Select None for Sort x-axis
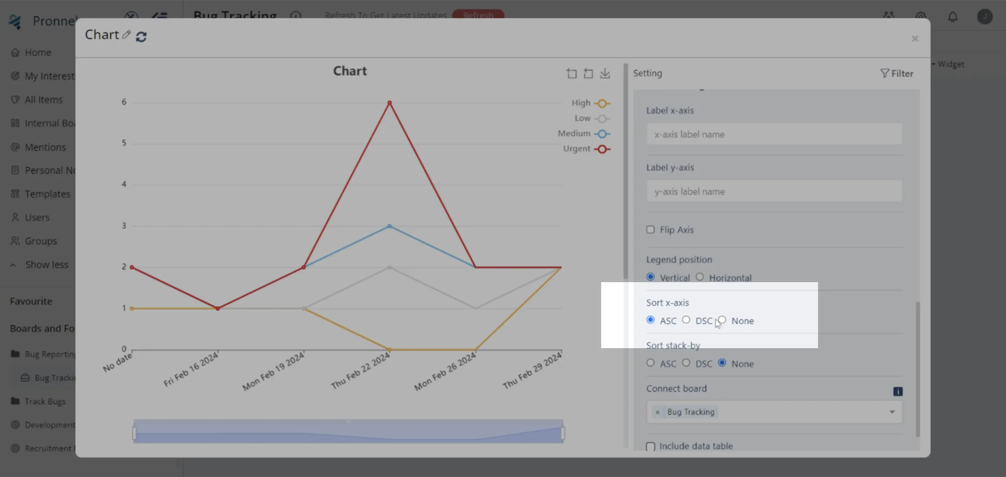Image resolution: width=1006 pixels, height=477 pixels. 722,320
